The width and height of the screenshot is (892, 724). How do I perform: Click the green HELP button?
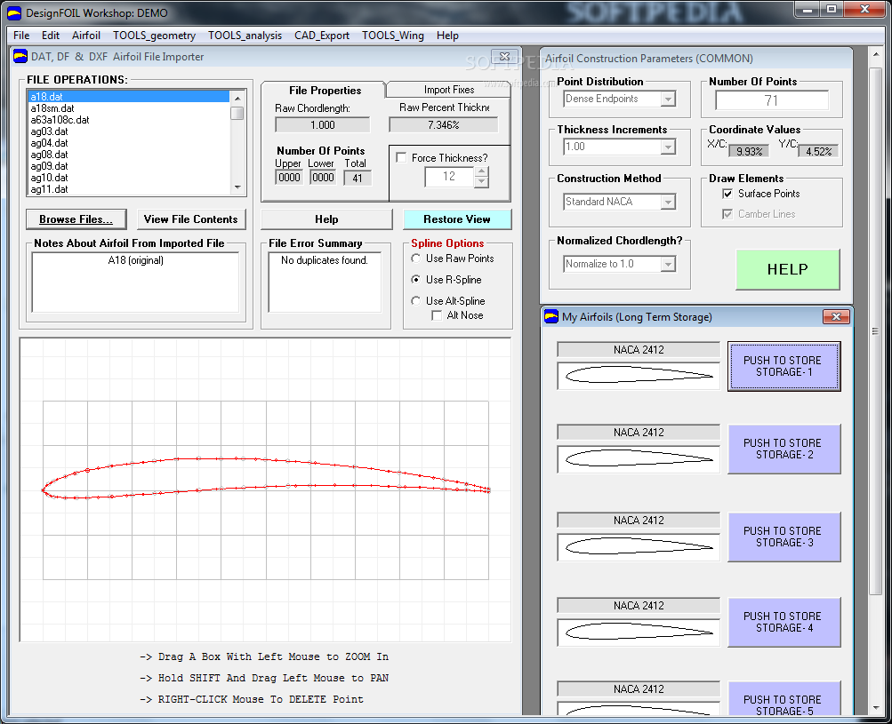[x=787, y=269]
